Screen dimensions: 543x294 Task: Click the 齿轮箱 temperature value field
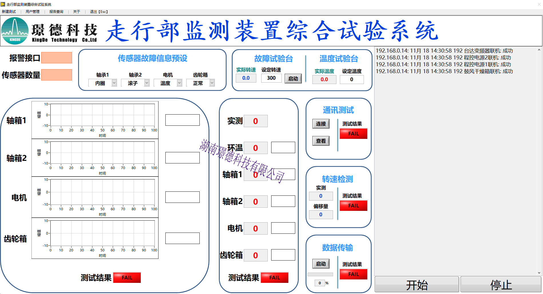click(x=255, y=255)
